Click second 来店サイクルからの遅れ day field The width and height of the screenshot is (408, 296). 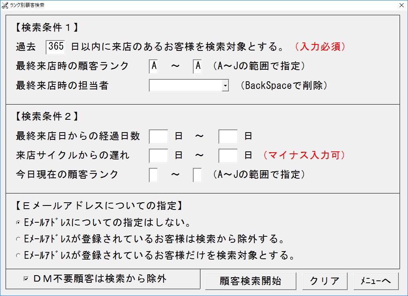pyautogui.click(x=228, y=156)
